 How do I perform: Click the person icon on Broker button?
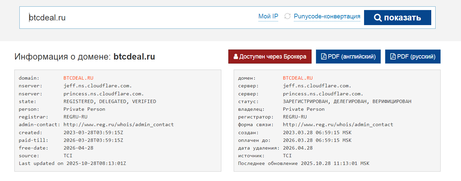tap(236, 57)
